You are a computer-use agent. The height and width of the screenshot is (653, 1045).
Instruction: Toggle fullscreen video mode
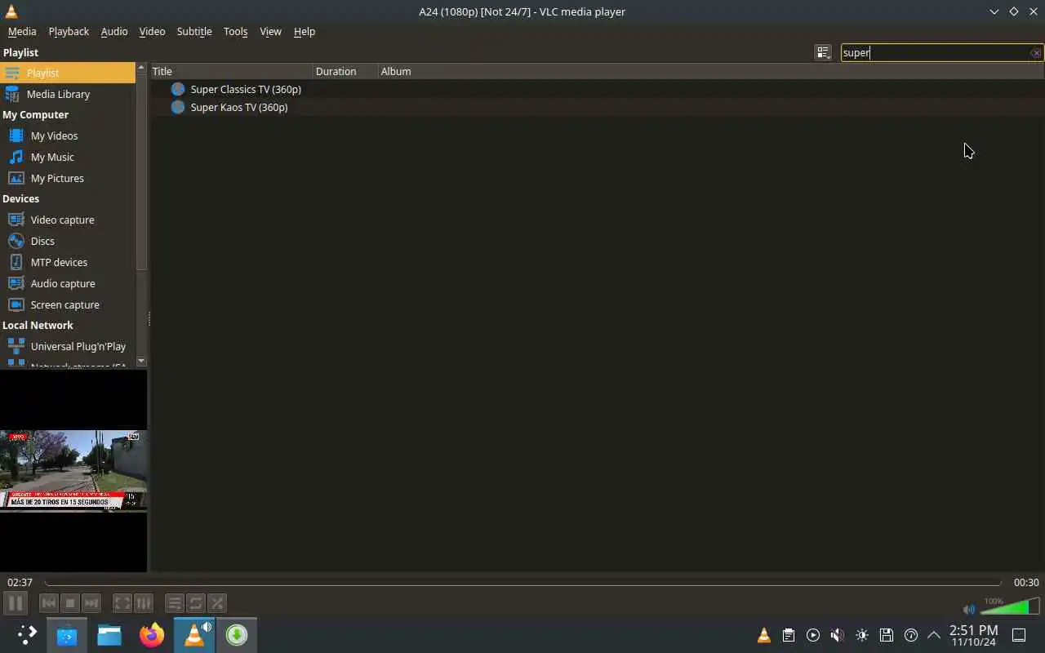coord(122,603)
